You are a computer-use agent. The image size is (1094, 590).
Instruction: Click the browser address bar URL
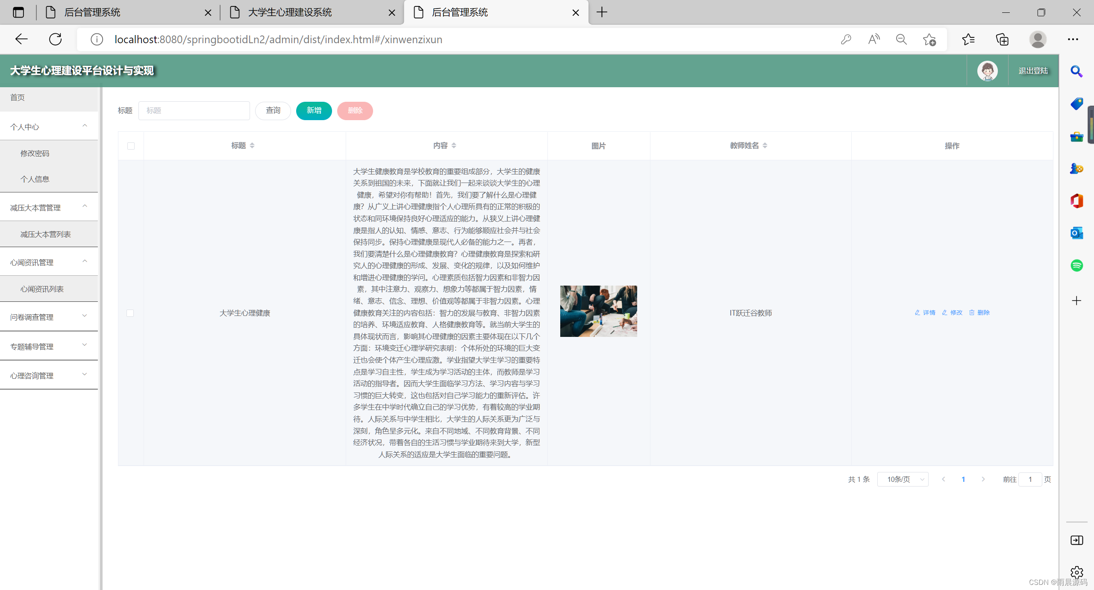coord(278,39)
